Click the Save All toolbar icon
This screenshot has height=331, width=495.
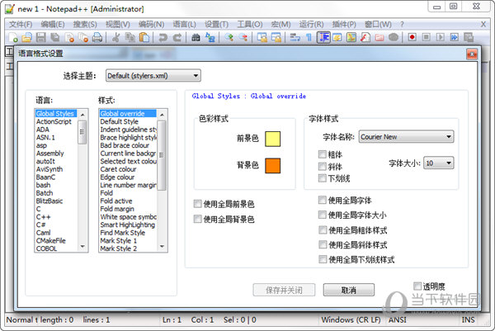(x=55, y=38)
